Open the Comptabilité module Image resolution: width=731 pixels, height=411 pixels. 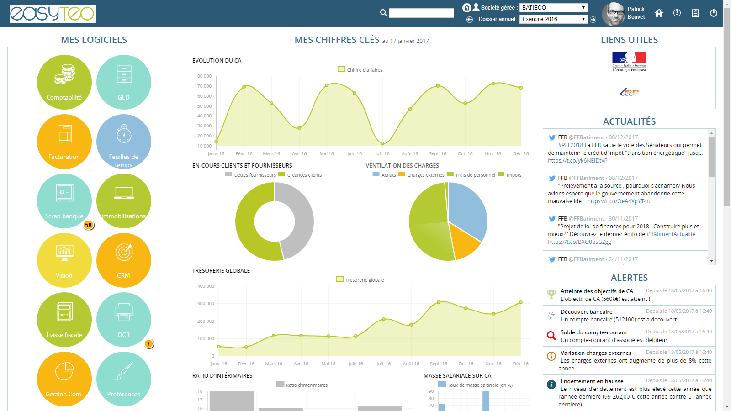pos(64,82)
